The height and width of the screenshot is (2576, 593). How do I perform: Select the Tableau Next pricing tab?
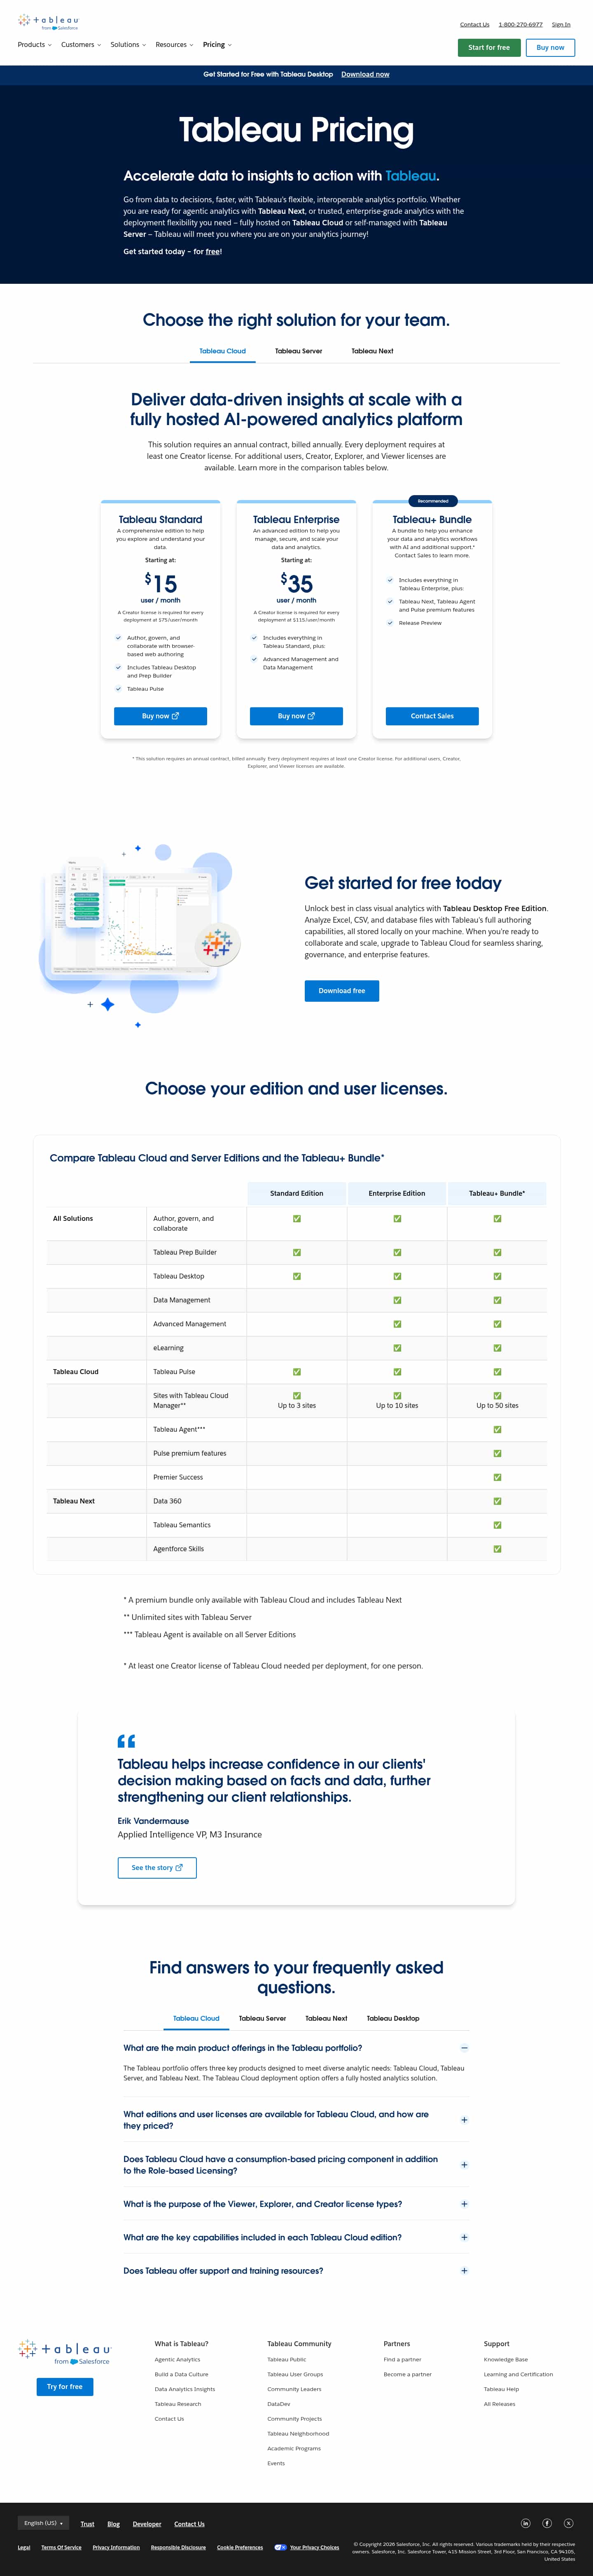pos(372,351)
